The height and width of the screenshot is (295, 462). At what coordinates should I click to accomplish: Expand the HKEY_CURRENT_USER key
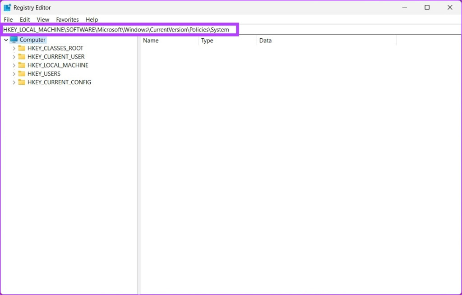tap(14, 57)
